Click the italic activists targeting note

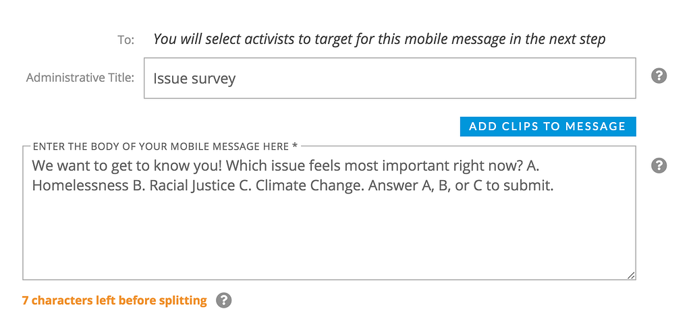(379, 39)
